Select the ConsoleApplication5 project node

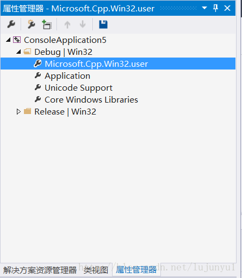coord(65,40)
